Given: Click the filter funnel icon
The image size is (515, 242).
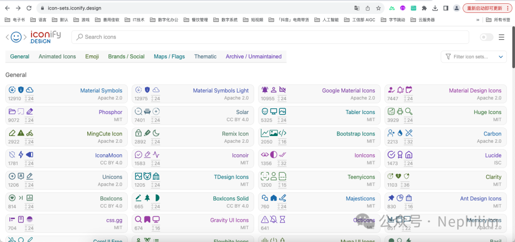Looking at the screenshot, I should coord(448,56).
